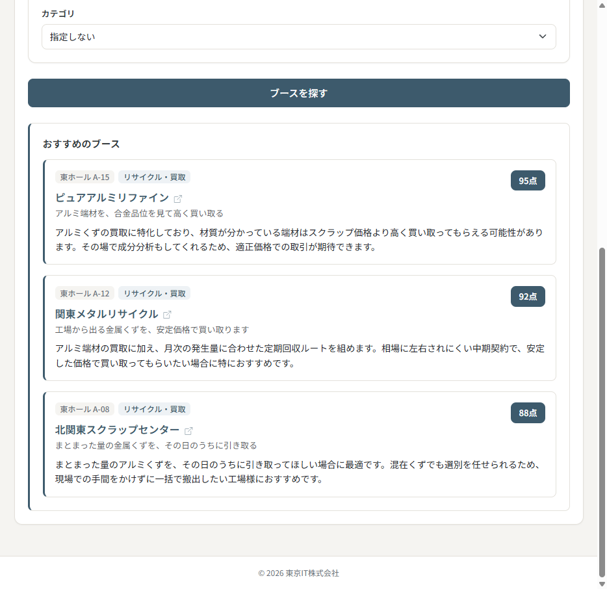Image resolution: width=607 pixels, height=589 pixels.
Task: Open the 関東メタルリサイクル booth link
Action: point(107,314)
